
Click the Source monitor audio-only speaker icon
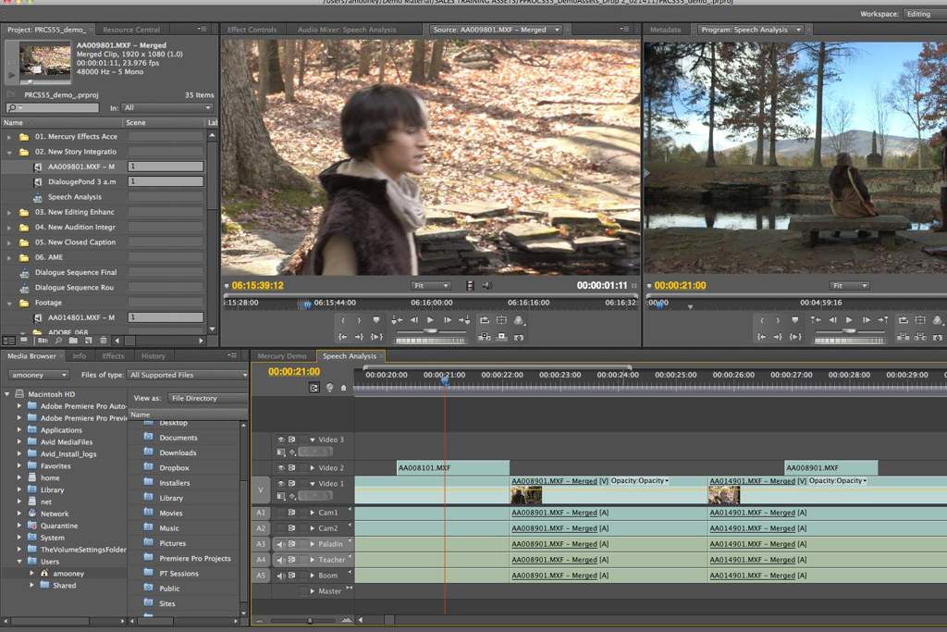pyautogui.click(x=486, y=286)
